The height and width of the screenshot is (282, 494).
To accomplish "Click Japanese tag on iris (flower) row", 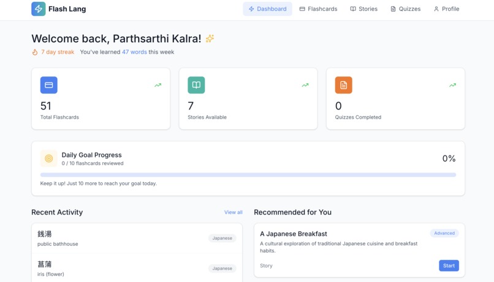I will 222,269.
